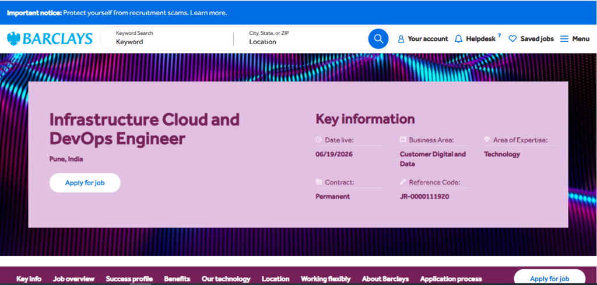Jump to the Benefits section

pos(177,279)
